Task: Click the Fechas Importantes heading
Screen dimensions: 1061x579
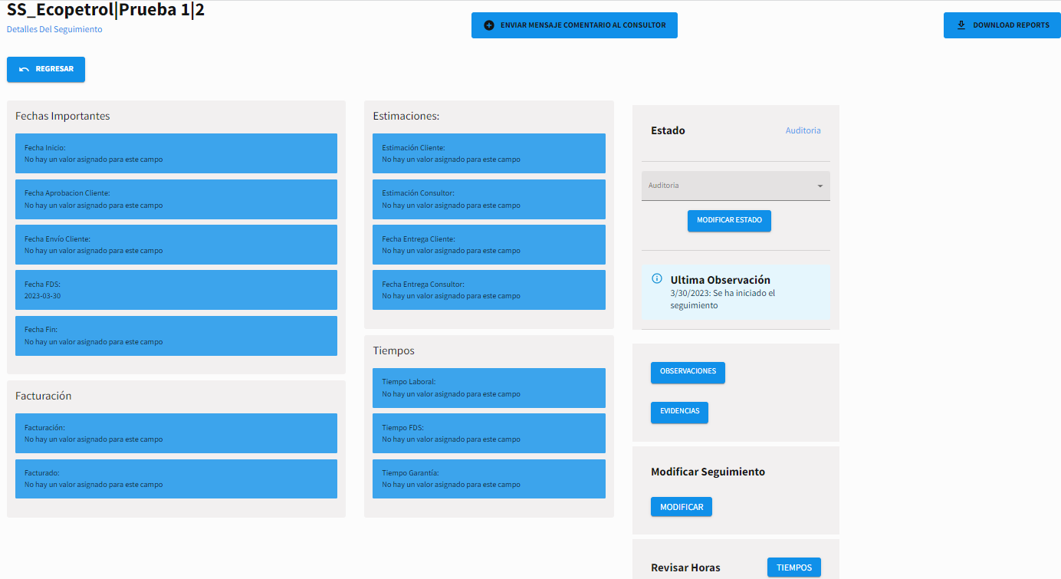Action: (x=63, y=116)
